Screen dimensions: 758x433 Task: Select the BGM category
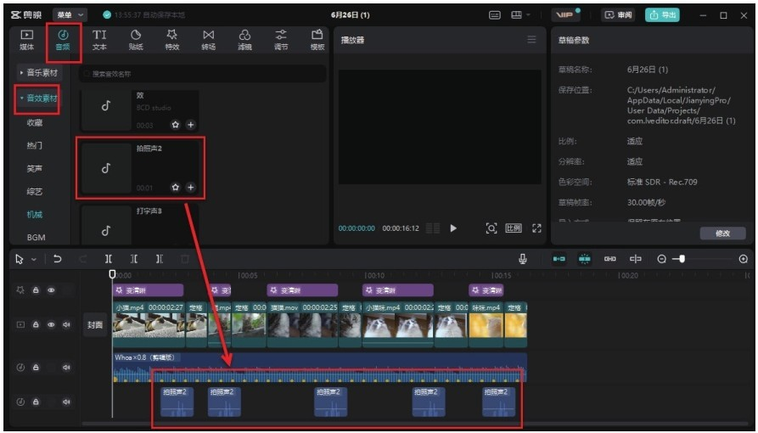tap(36, 238)
